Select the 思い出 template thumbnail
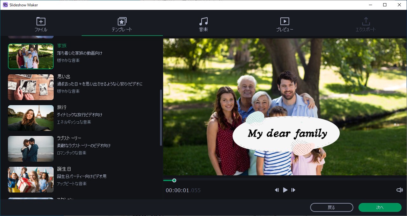 [x=31, y=87]
